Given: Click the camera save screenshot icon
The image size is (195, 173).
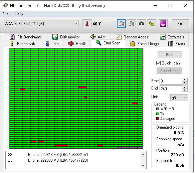Looking at the screenshot, I should coord(141,24).
